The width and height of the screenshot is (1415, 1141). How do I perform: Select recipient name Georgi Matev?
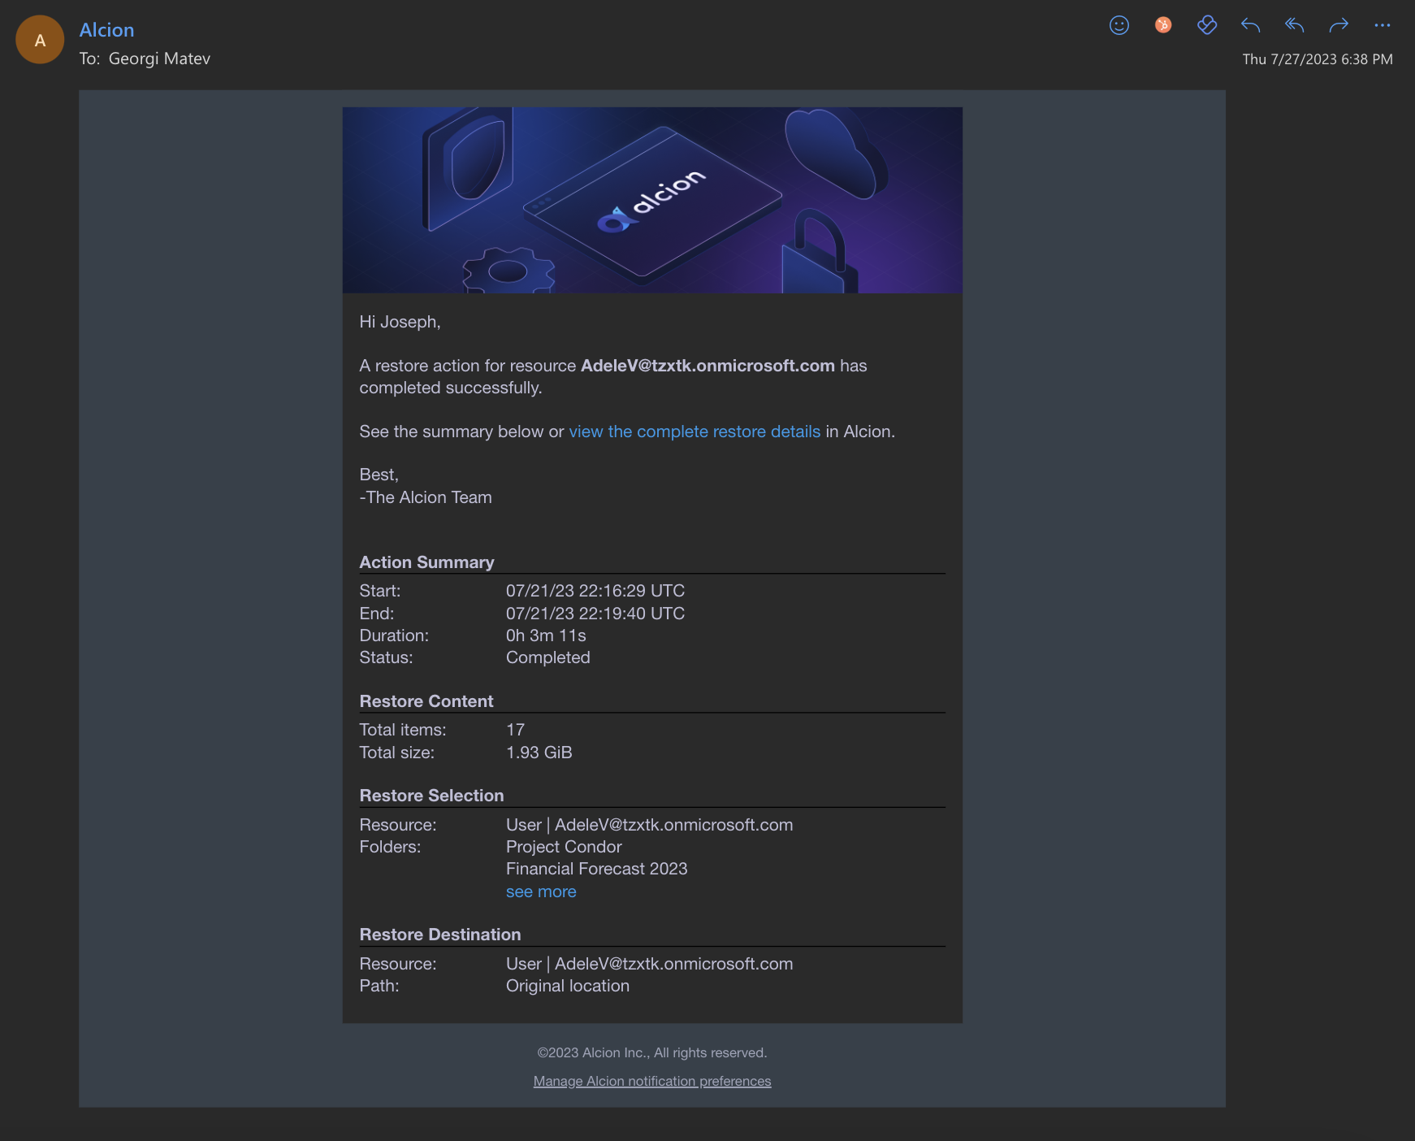[x=159, y=59]
